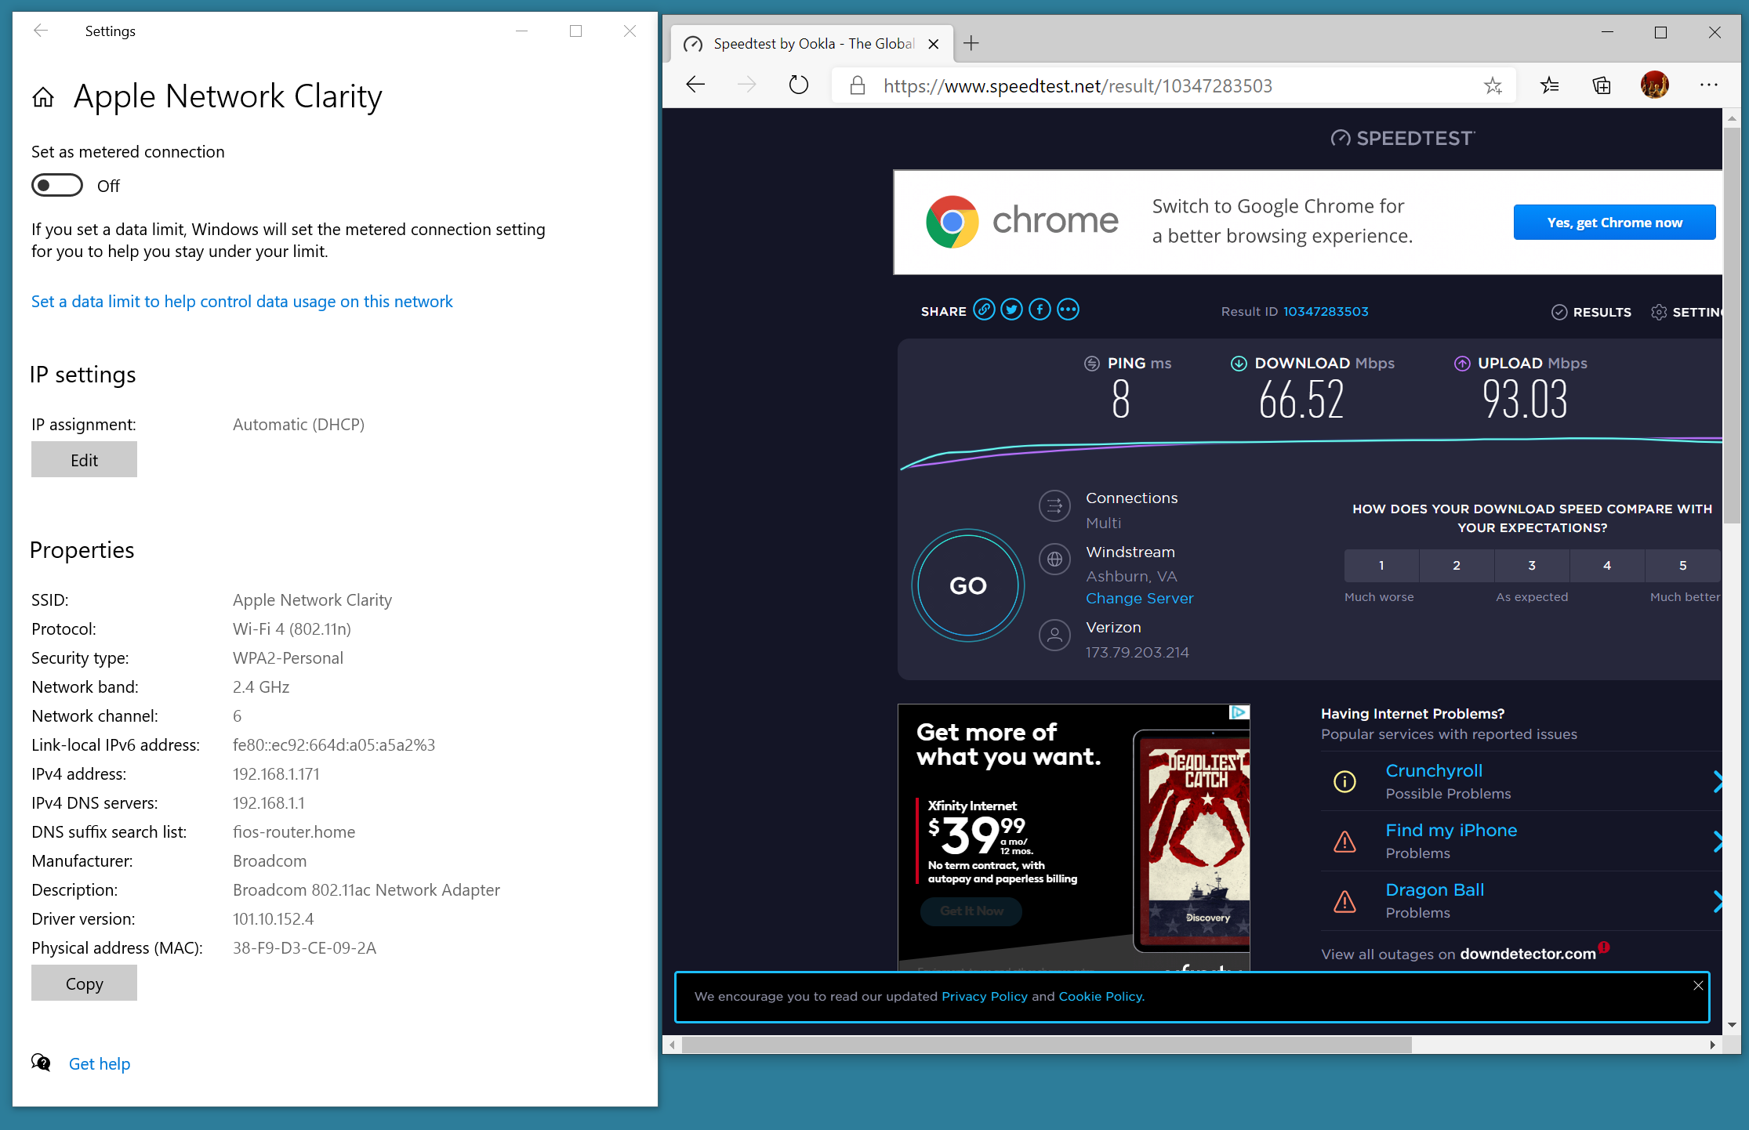Open the favorites list icon

1549,85
